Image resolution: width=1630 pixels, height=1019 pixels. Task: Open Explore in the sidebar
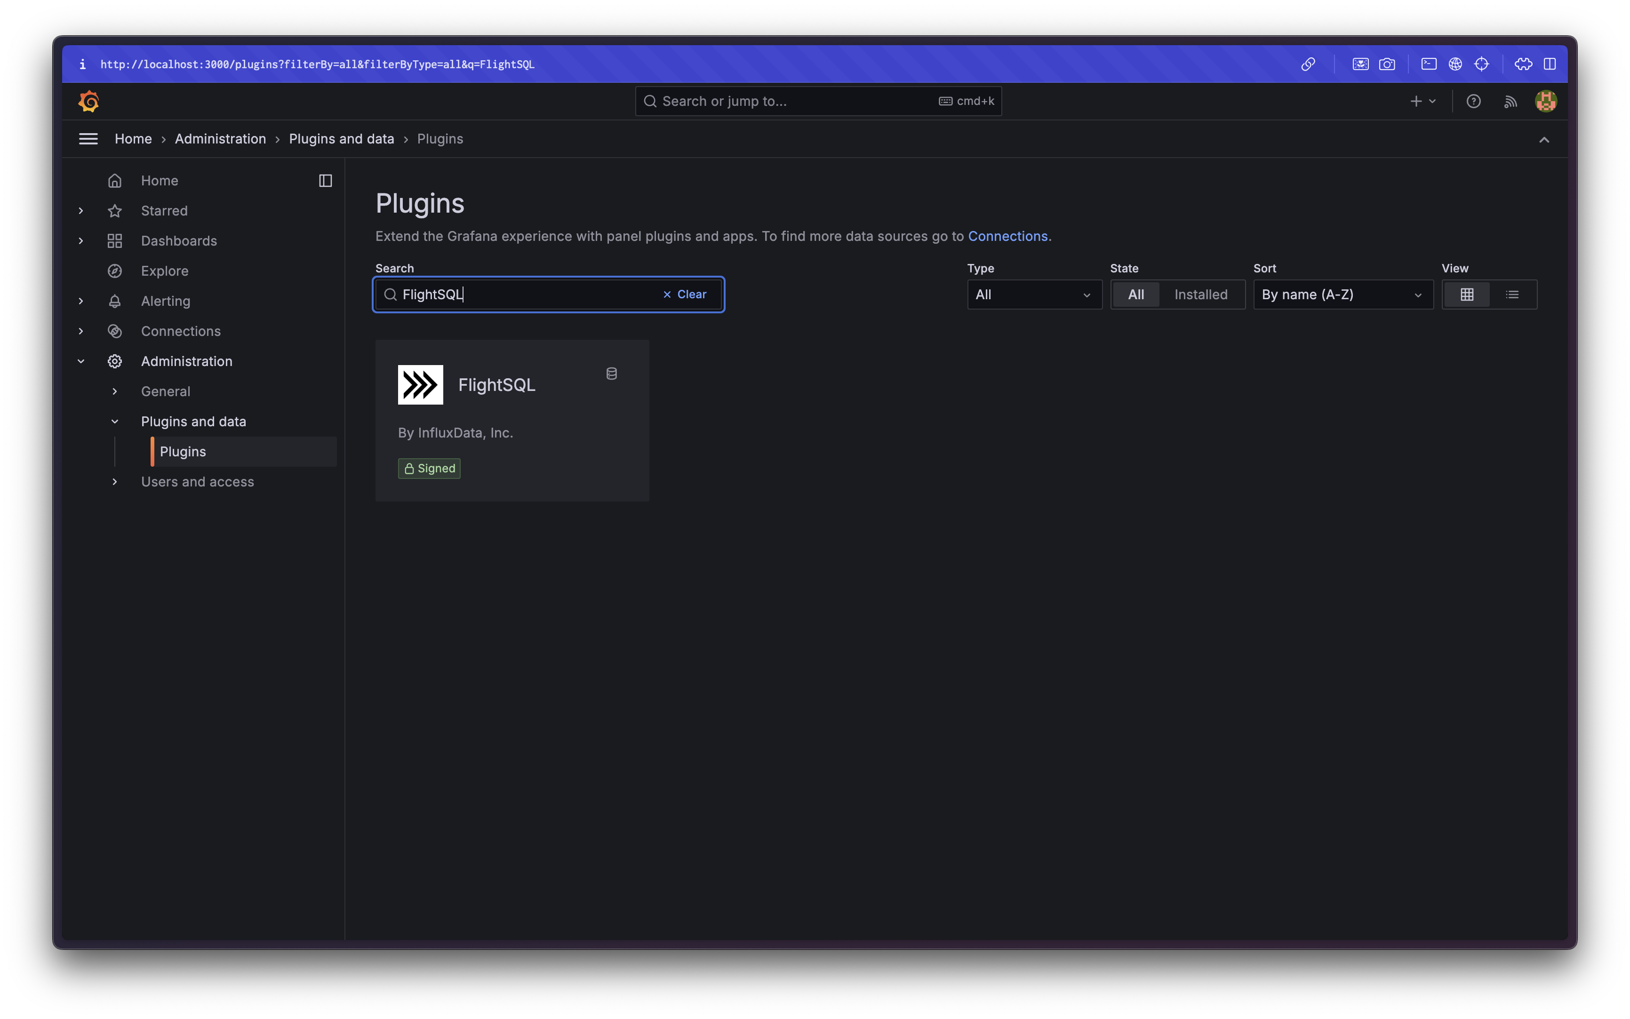click(165, 271)
